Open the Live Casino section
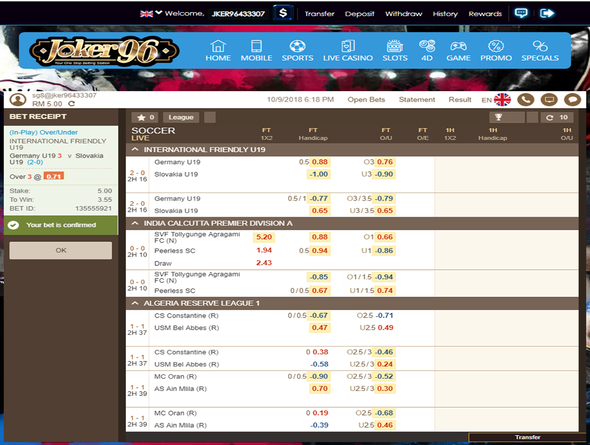 point(348,51)
